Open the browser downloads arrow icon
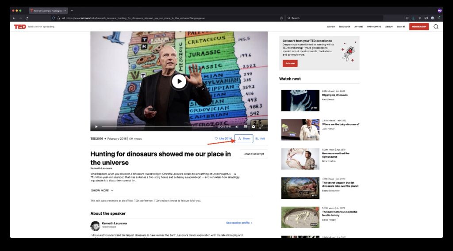 coord(413,18)
